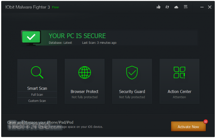Viewport: 216px width, 138px height.
Task: Close the IObit Malware Fighter window
Action: click(x=210, y=7)
